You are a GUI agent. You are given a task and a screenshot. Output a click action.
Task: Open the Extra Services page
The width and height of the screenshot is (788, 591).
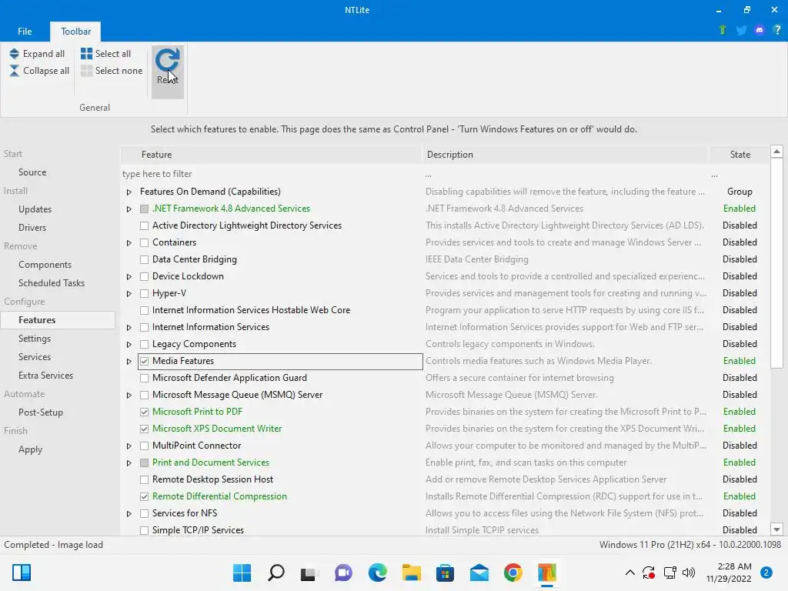coord(45,376)
